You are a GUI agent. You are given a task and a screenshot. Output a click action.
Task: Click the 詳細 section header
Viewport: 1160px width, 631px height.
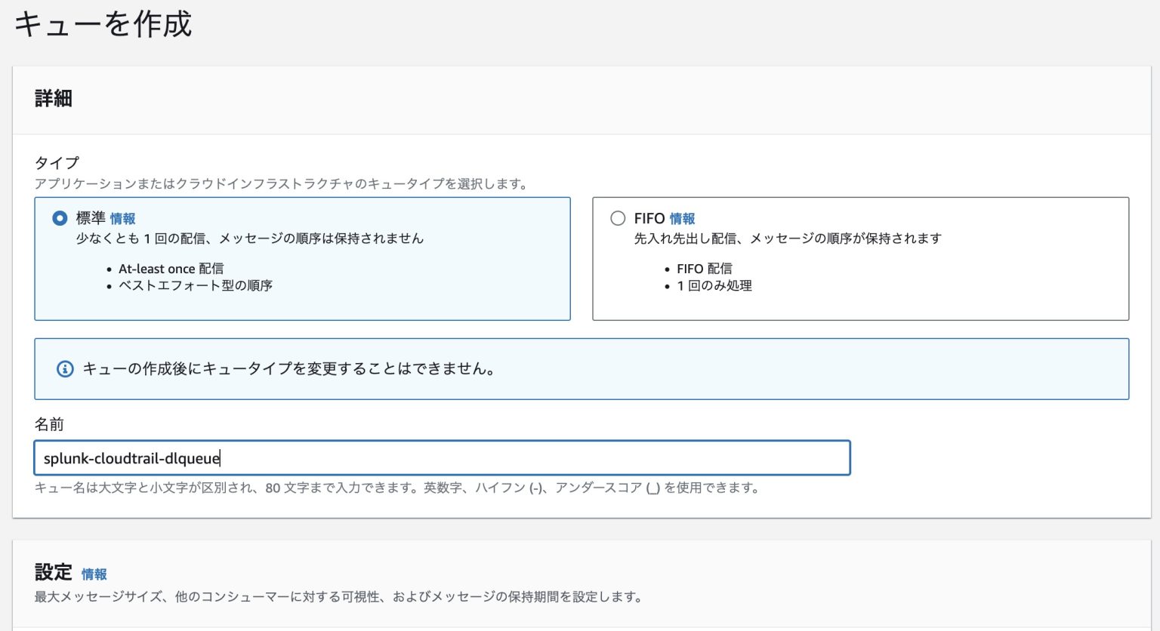[51, 98]
